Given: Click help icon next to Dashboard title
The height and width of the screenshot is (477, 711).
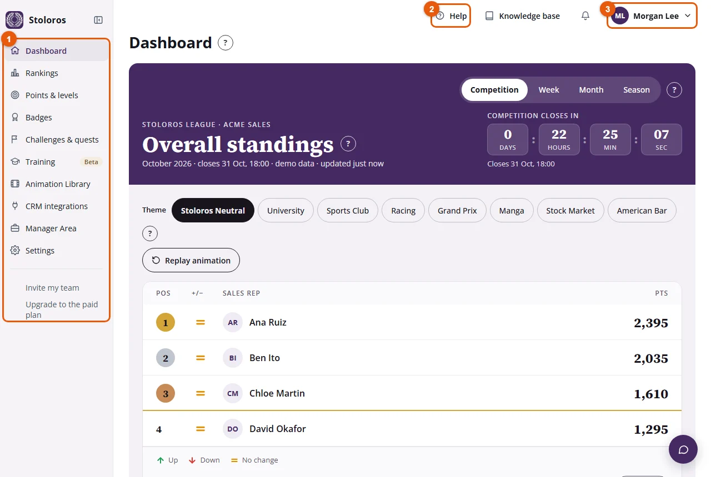Looking at the screenshot, I should (x=226, y=43).
